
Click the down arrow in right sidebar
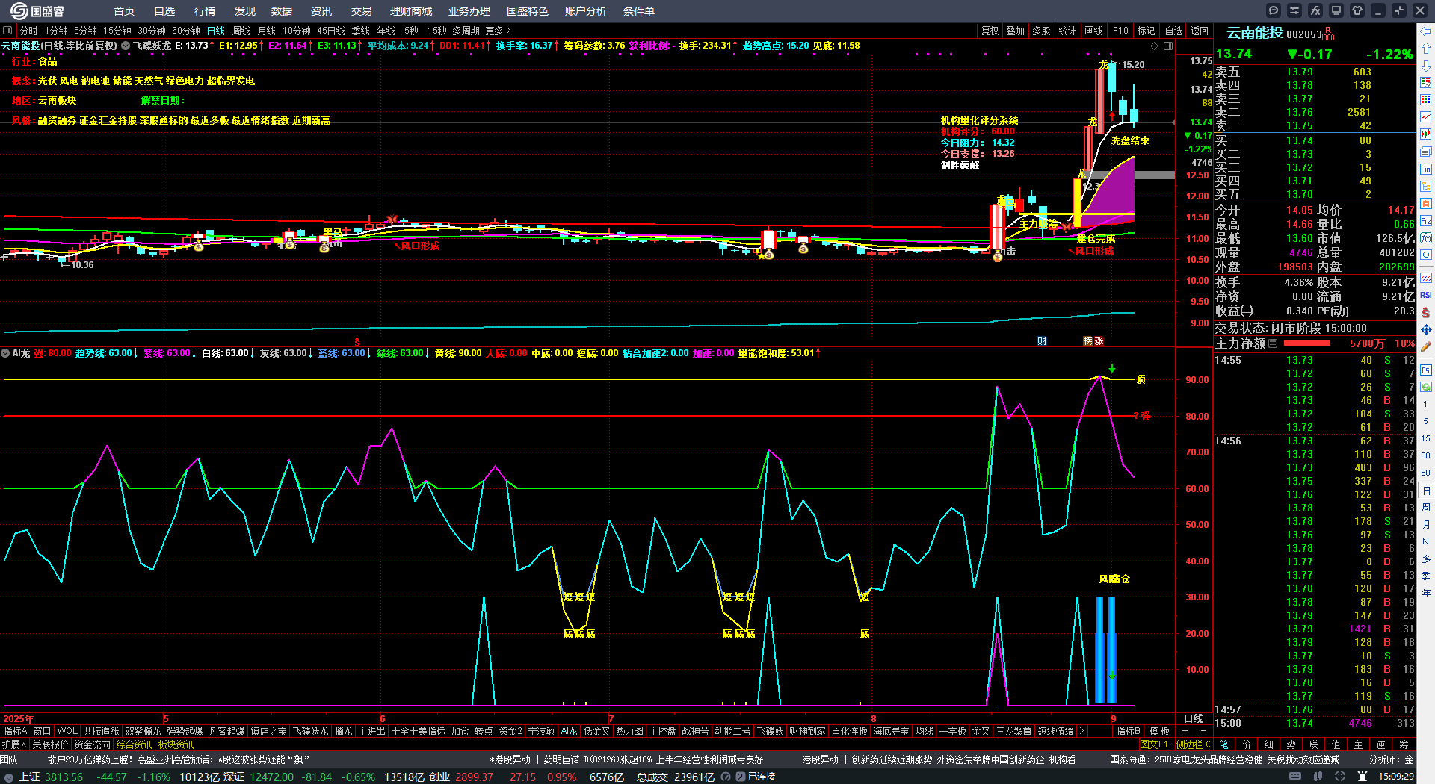coord(1426,66)
